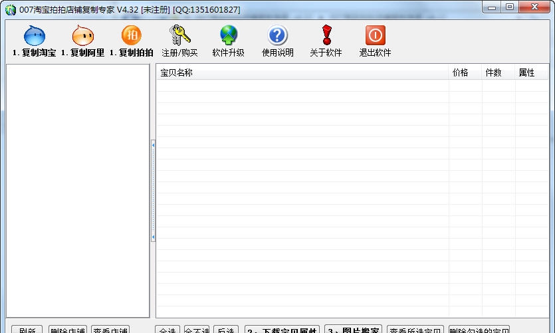
Task: Maximize the 007淘宝拍拍店铺复制专家 window
Action: tap(510, 7)
